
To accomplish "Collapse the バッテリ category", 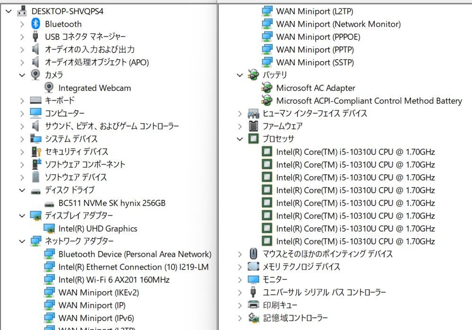I will click(240, 75).
